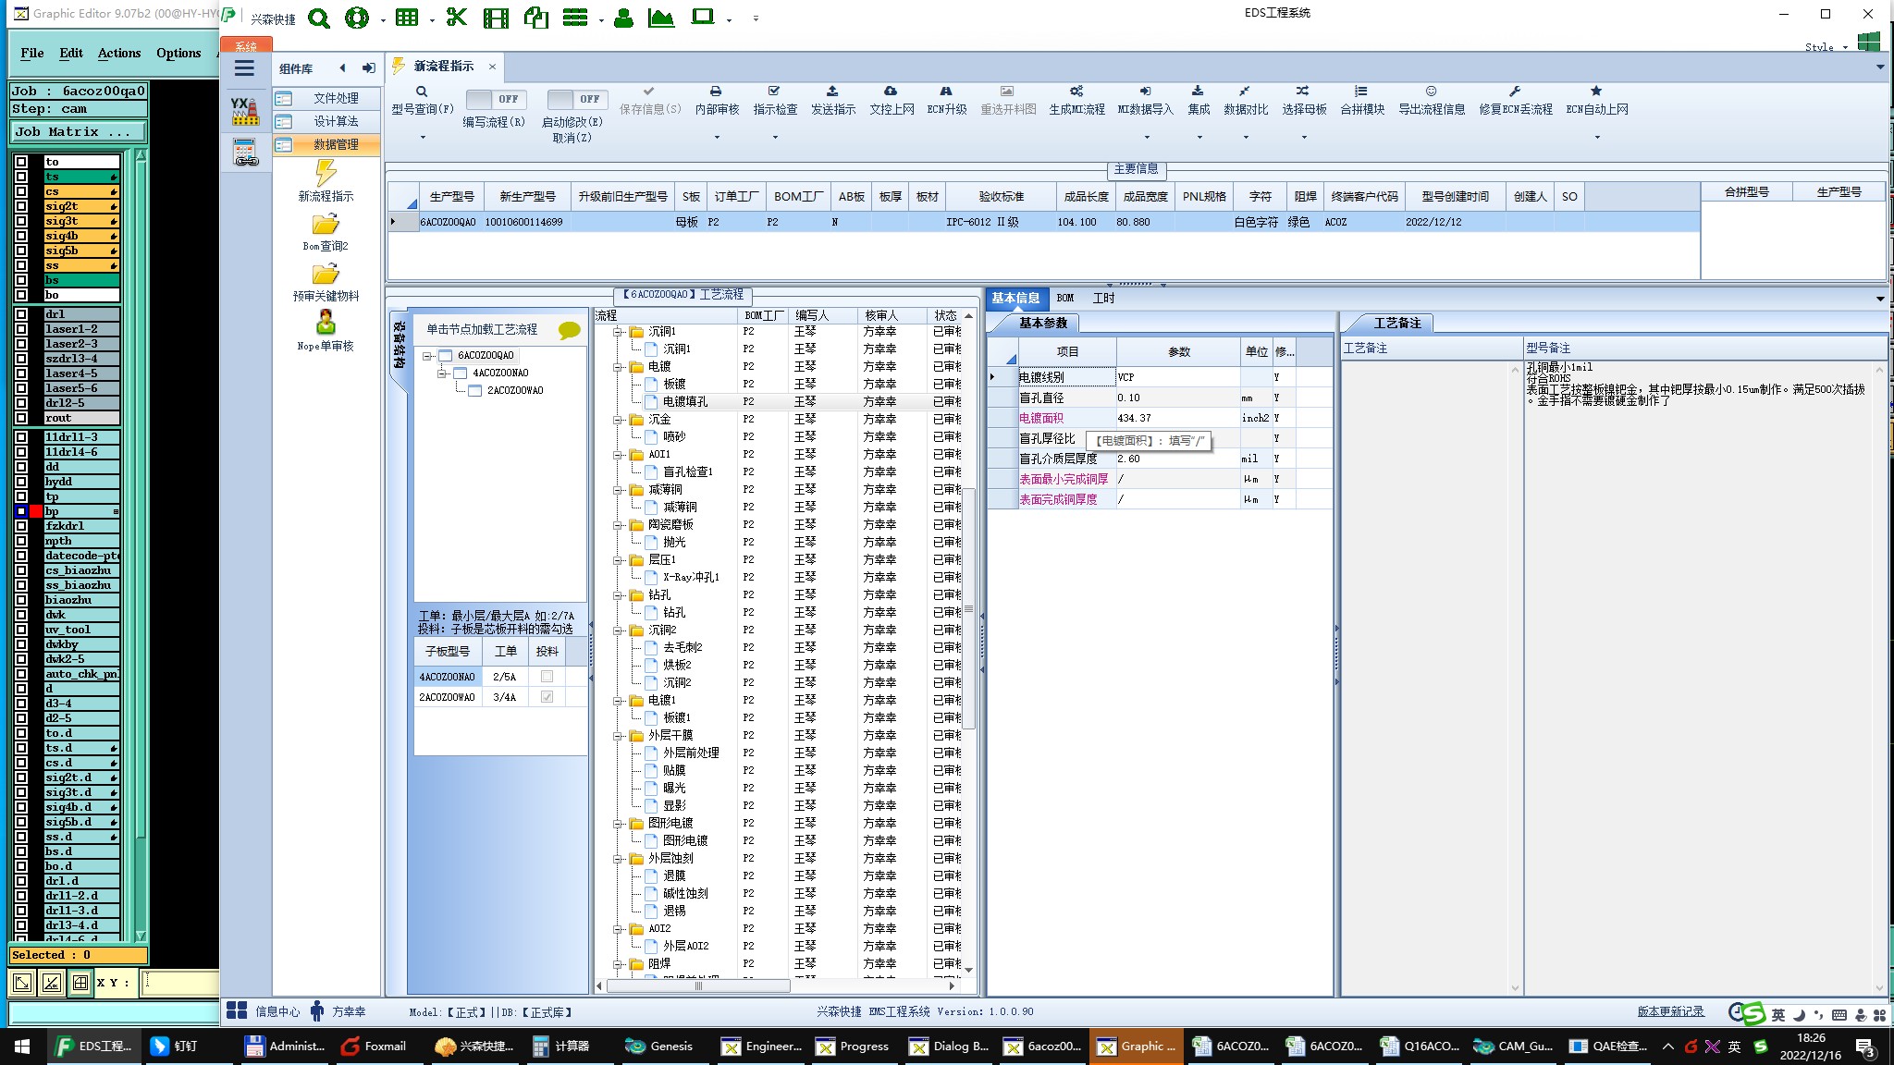This screenshot has width=1894, height=1065.
Task: Toggle the 启动修改 OFF switch
Action: pyautogui.click(x=575, y=99)
